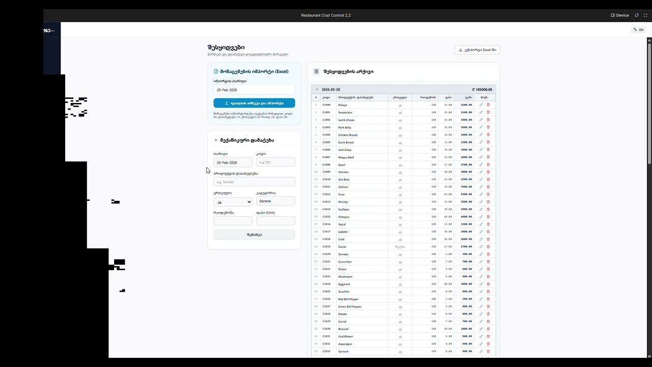Viewport: 652px width, 367px height.
Task: Edit the Chicken Breast row
Action: 481,135
